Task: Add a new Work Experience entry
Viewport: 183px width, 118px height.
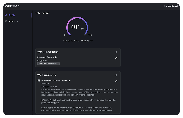Action: pos(116,75)
